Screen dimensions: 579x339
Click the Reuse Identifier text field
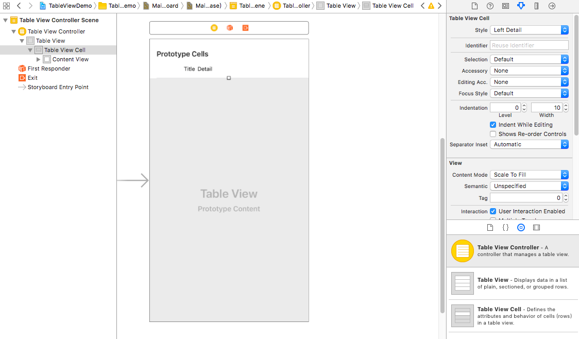tap(529, 45)
